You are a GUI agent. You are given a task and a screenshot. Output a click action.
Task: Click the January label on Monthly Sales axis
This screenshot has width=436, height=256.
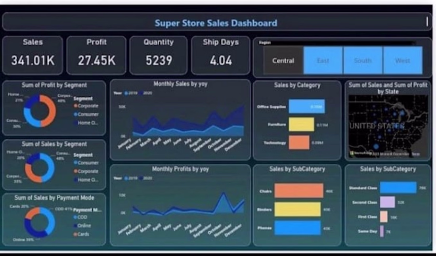click(124, 143)
